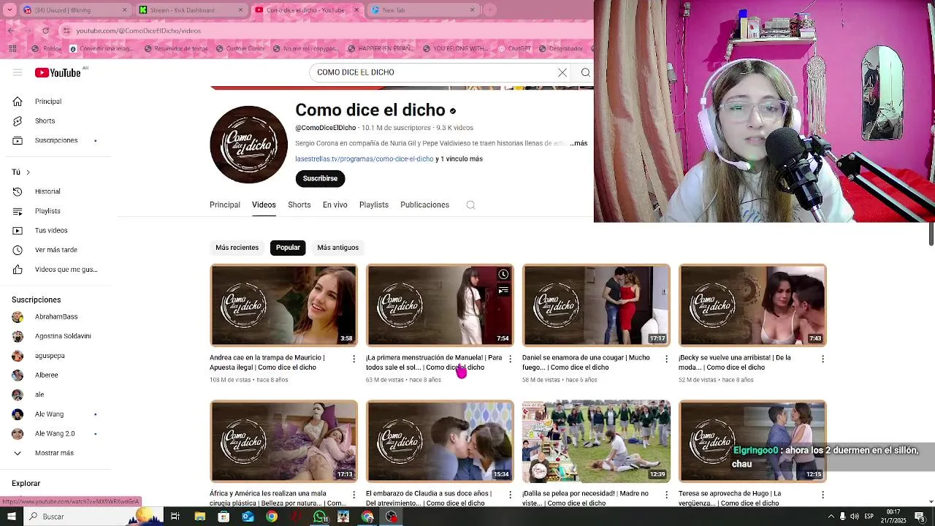This screenshot has width=935, height=526.
Task: Open options menu for Andrea cae video
Action: [354, 359]
